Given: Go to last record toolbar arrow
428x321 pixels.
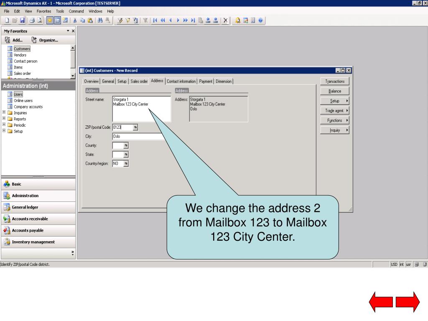Looking at the screenshot, I should click(x=193, y=20).
